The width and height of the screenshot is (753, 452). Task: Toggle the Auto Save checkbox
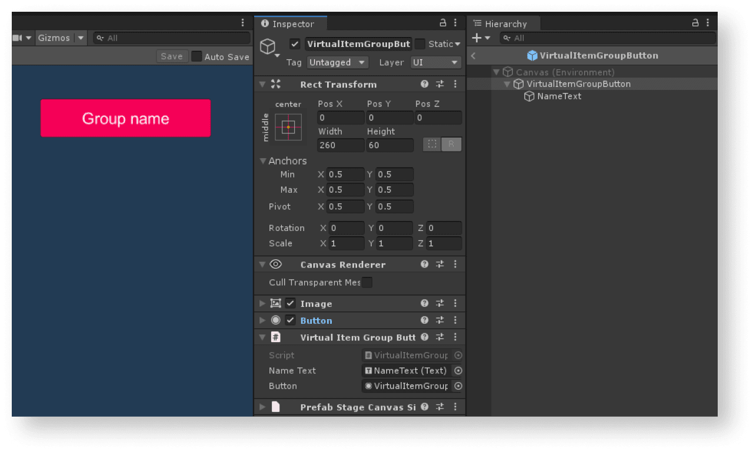[x=196, y=56]
